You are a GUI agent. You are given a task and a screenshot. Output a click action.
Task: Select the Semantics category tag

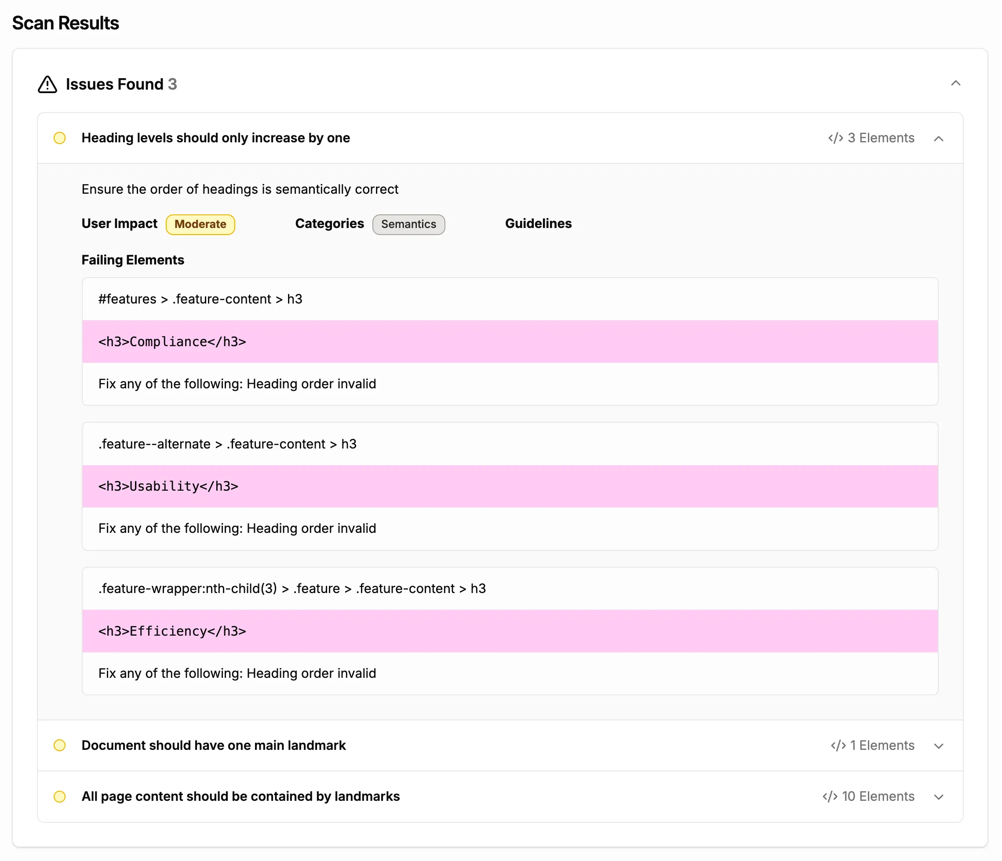point(408,224)
